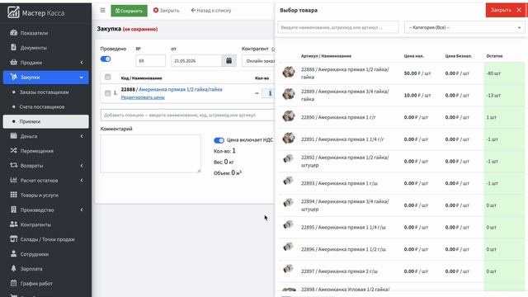The width and height of the screenshot is (528, 297).
Task: Open the Контрагент selection dropdown
Action: point(258,60)
